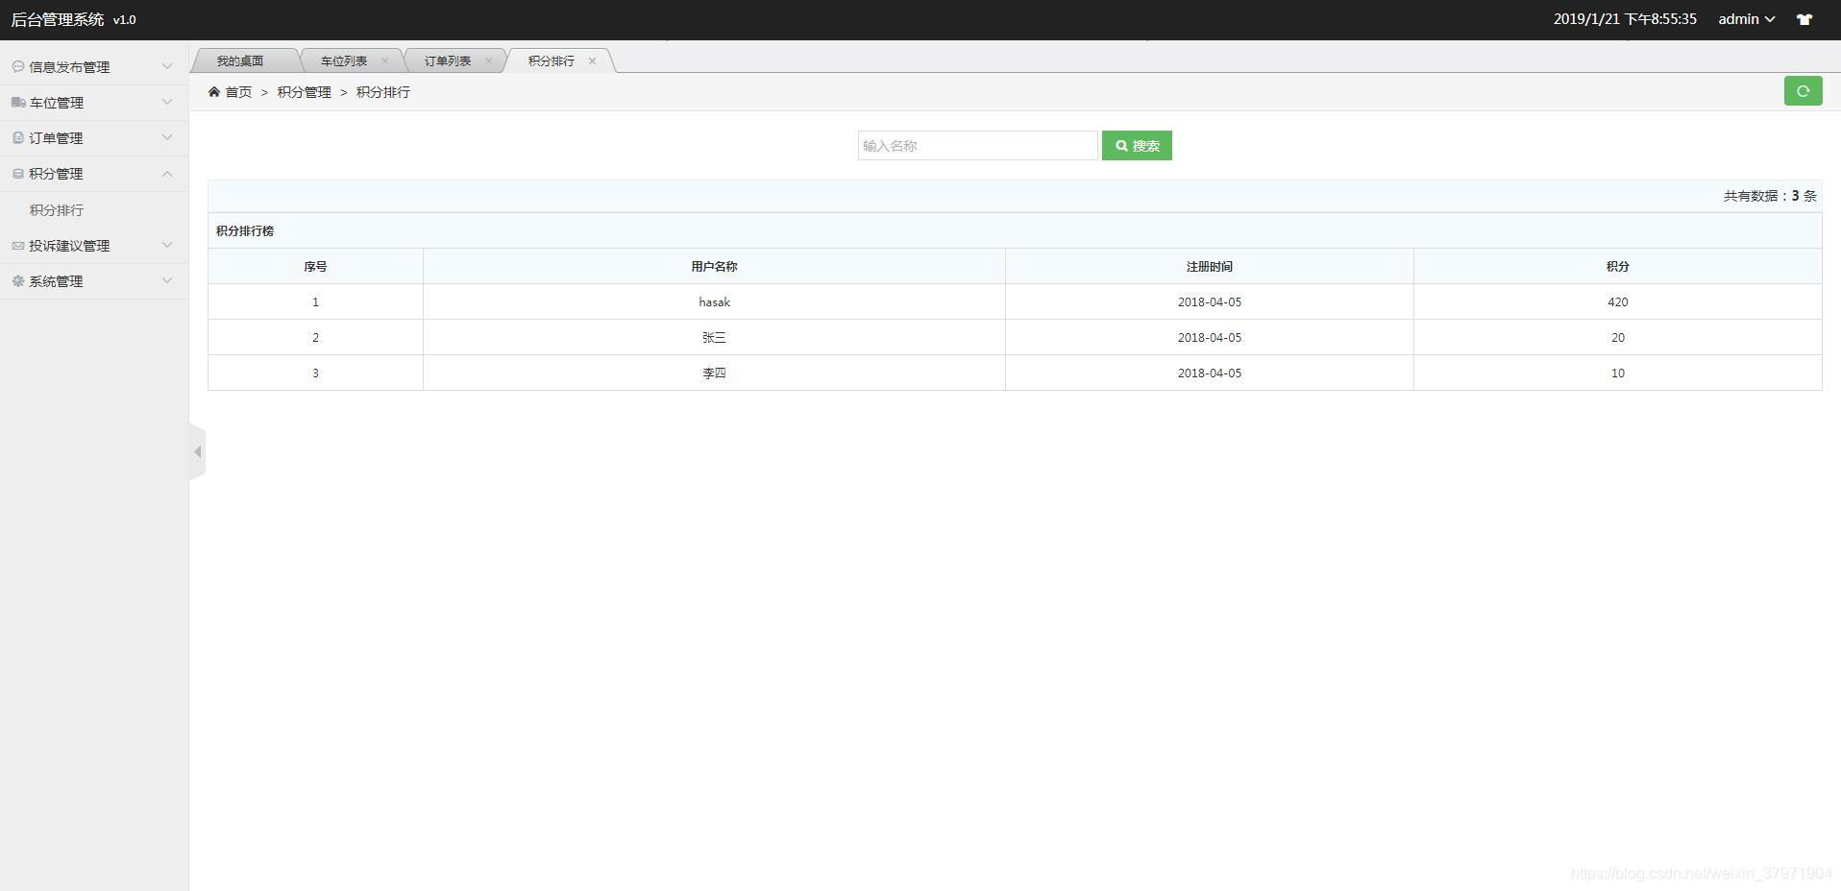
Task: Click the 系统管理 gear icon
Action: [18, 281]
